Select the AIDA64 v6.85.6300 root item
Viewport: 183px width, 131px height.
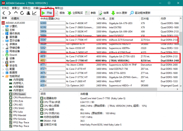click(x=13, y=23)
